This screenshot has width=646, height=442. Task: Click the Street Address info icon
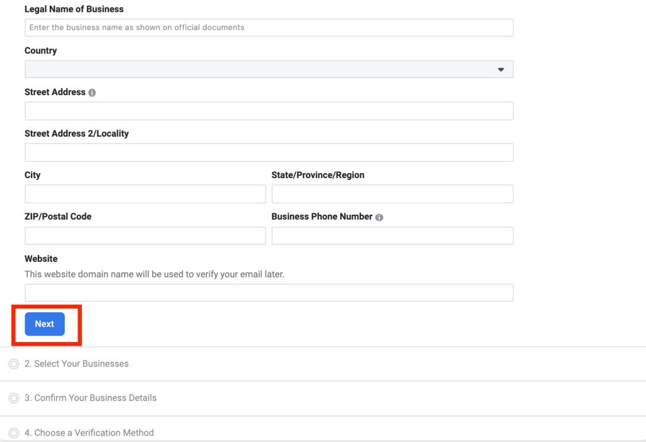tap(92, 93)
